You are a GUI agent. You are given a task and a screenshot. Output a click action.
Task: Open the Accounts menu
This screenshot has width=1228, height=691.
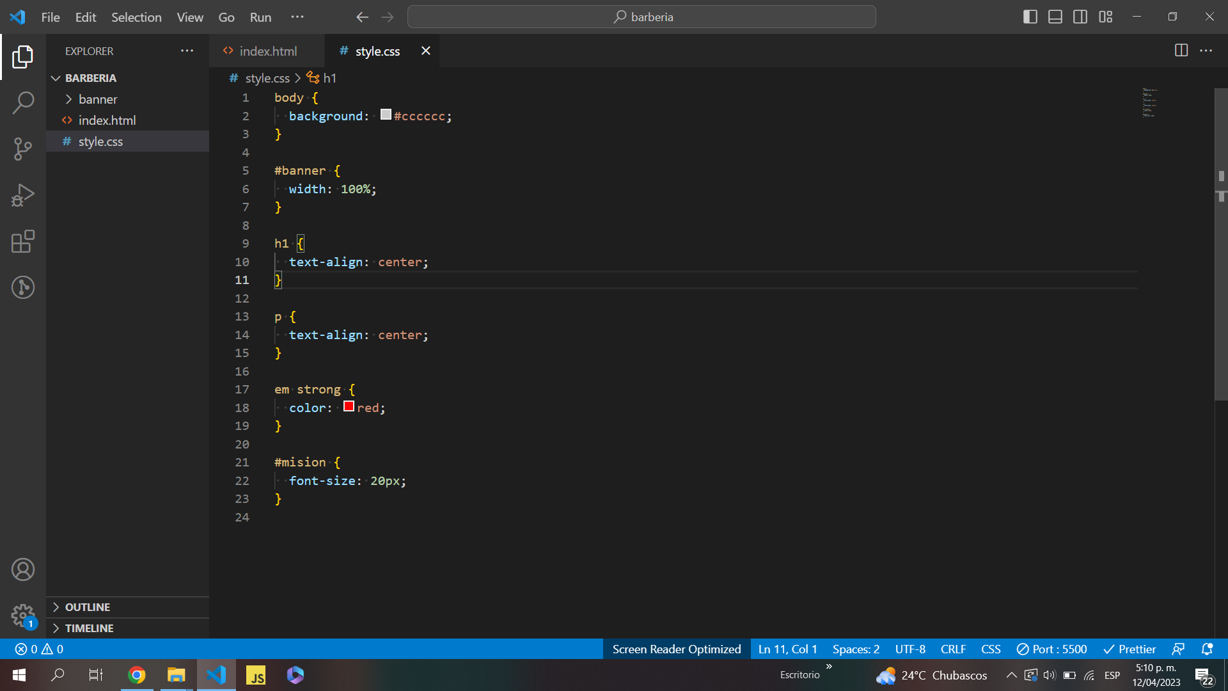click(23, 569)
